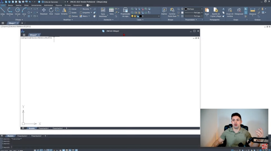Click the Desplazar move tool

click(x=44, y=11)
